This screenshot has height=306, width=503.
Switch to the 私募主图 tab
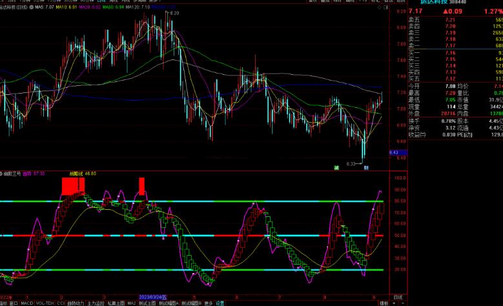pos(116,303)
